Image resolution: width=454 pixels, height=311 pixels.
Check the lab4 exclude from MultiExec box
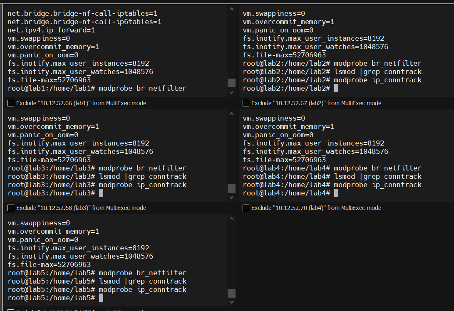click(246, 208)
